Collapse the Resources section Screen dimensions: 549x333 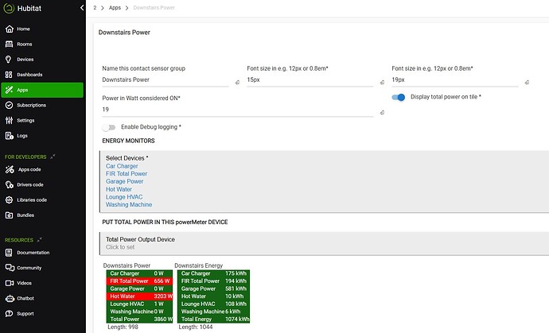[x=41, y=239]
